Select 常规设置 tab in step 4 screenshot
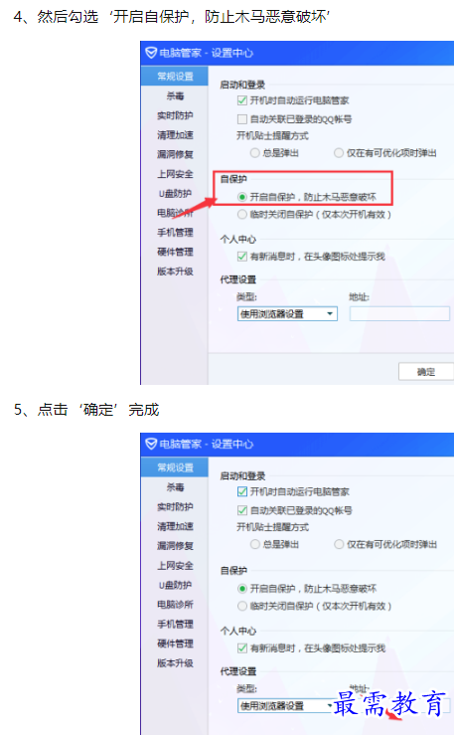Screen dimensions: 454x735 (x=175, y=77)
